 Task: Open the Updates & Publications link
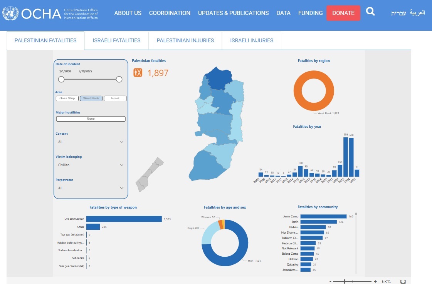[x=233, y=13]
